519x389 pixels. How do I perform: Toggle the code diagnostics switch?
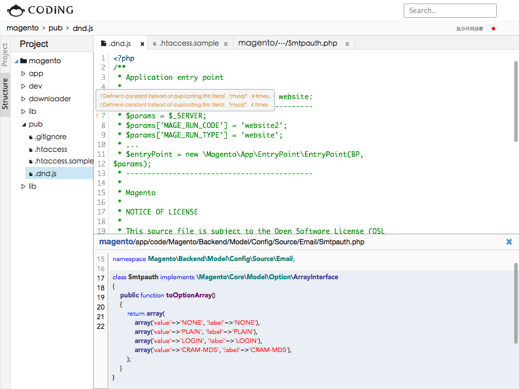[491, 29]
